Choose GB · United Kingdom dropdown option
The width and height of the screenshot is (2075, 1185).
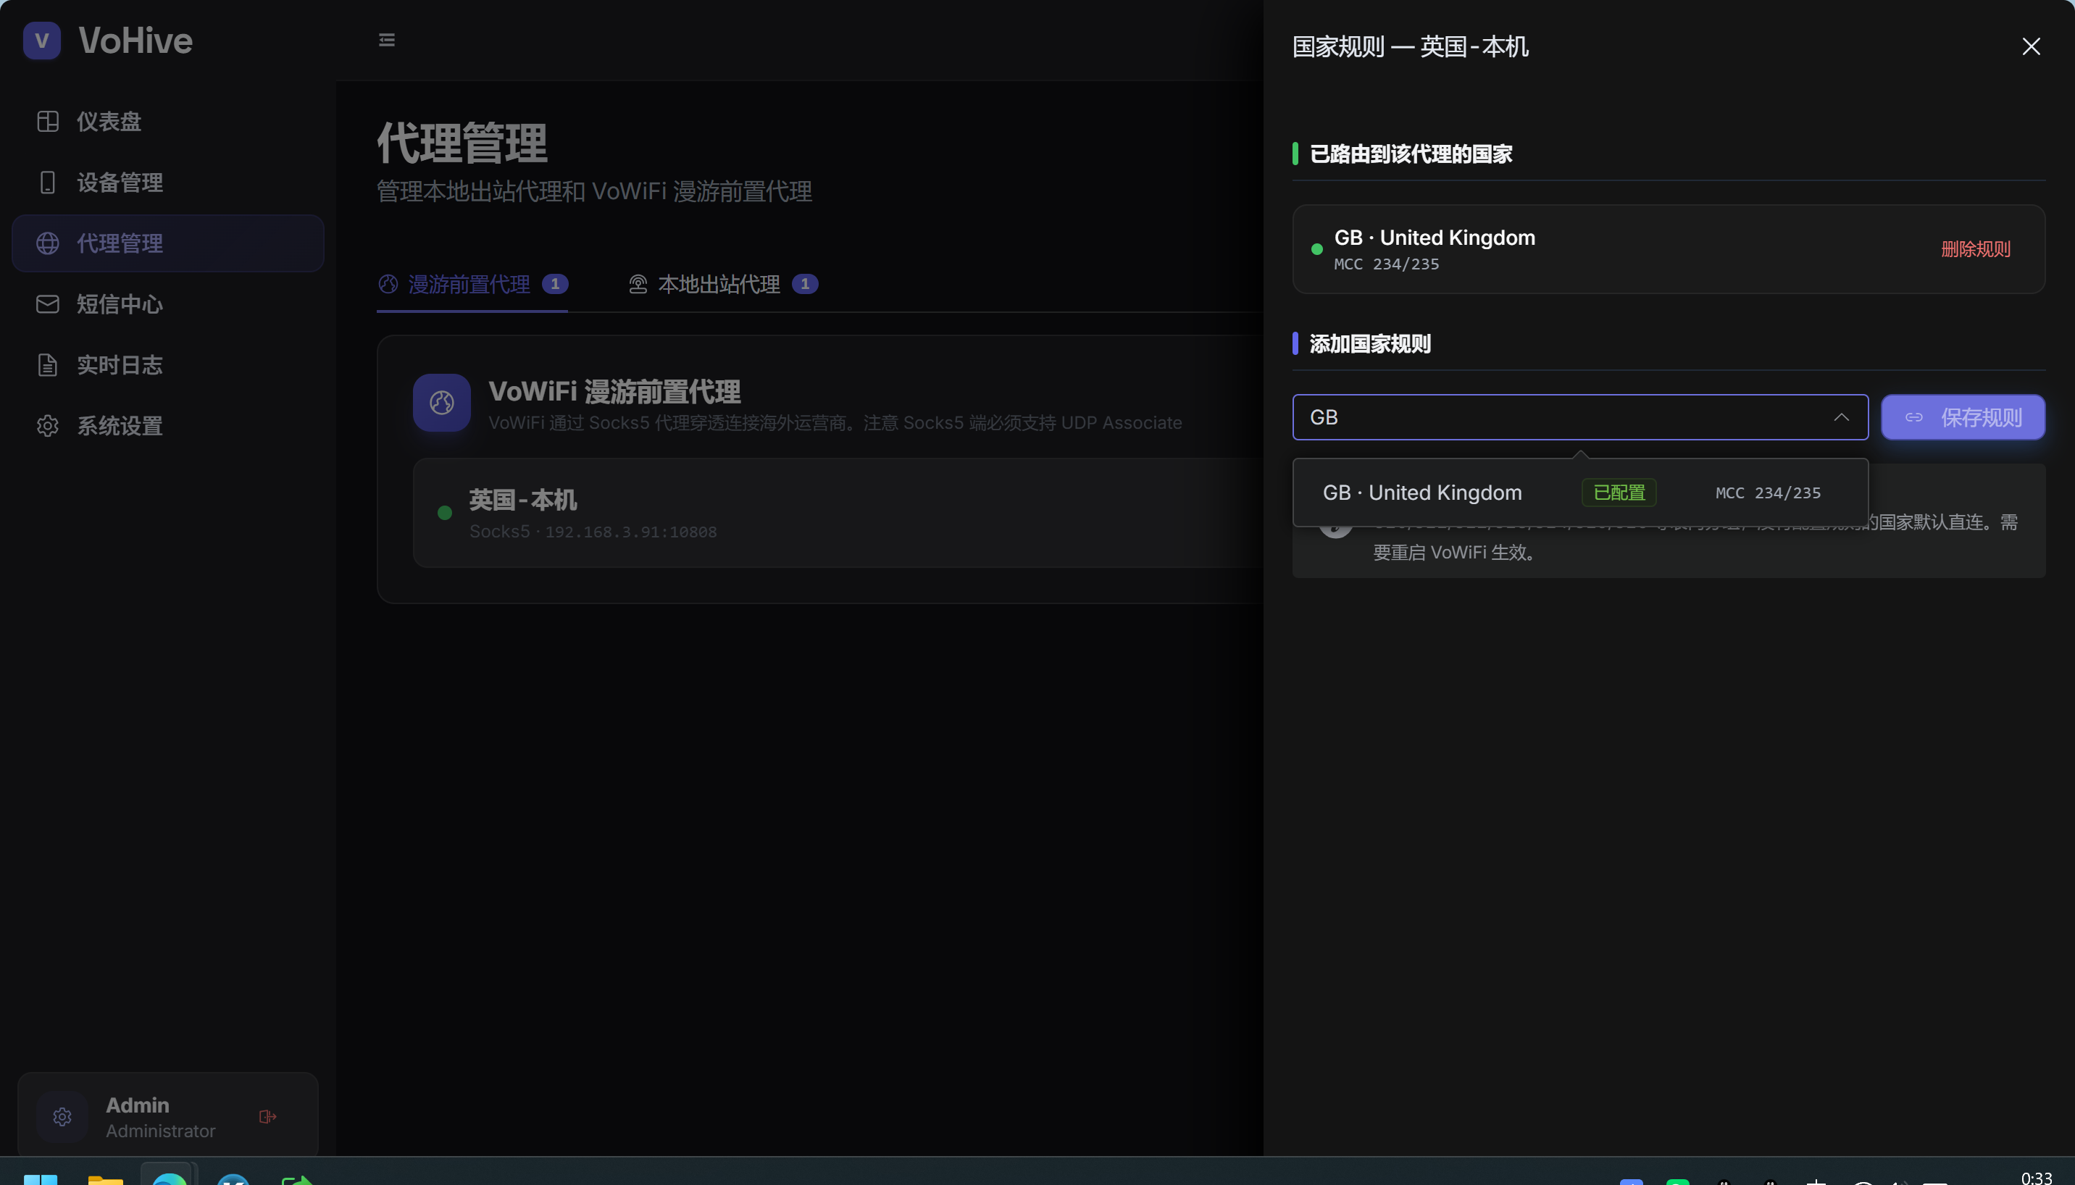1580,493
